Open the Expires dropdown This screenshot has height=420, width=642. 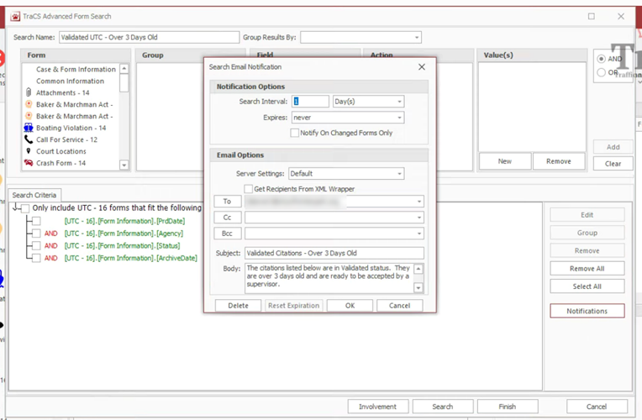pyautogui.click(x=399, y=118)
